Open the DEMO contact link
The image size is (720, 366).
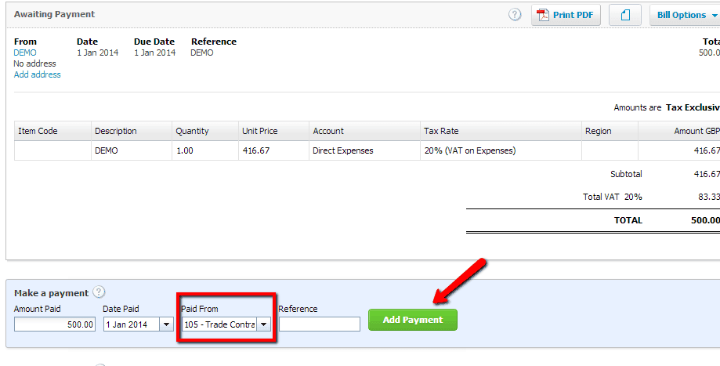point(25,53)
